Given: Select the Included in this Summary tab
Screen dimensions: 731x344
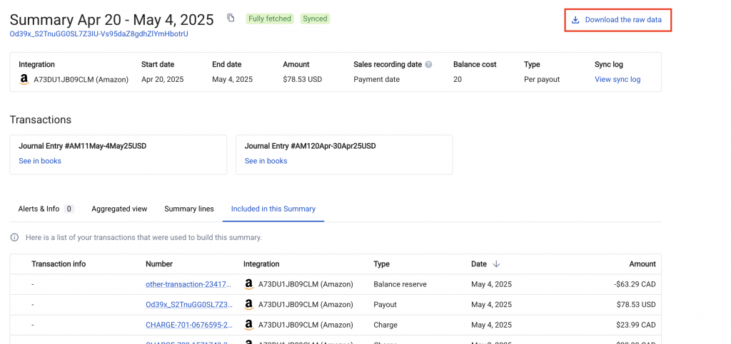Looking at the screenshot, I should click(273, 209).
